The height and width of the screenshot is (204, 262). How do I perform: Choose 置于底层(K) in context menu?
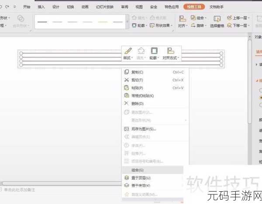pyautogui.click(x=153, y=186)
